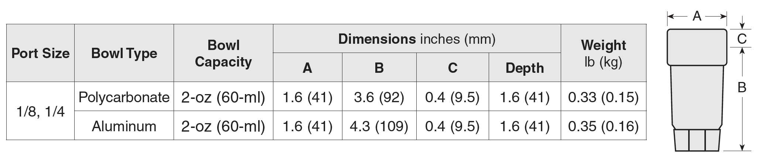
Task: Click the Polycarbonate row's Depth value
Action: click(525, 97)
